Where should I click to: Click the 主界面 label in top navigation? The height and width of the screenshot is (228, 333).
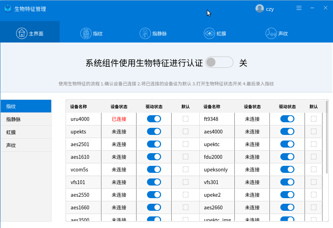(x=36, y=34)
